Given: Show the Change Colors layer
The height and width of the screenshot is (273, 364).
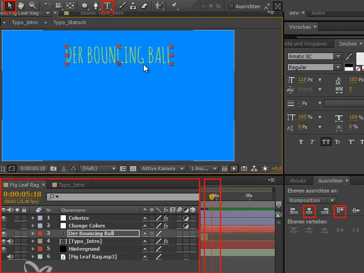Looking at the screenshot, I should pyautogui.click(x=4, y=226).
